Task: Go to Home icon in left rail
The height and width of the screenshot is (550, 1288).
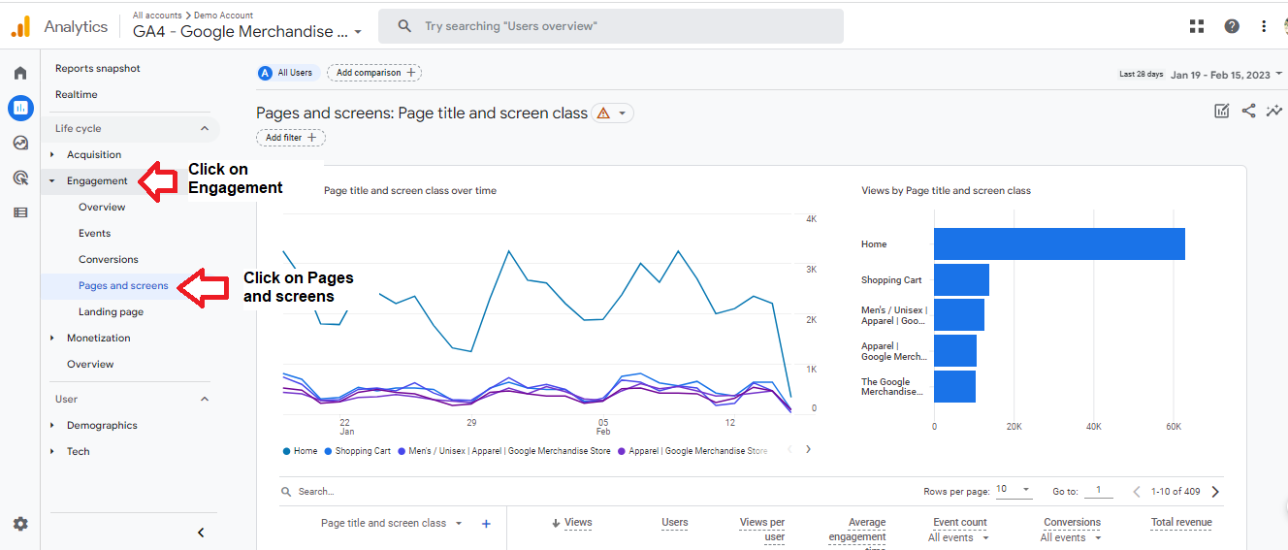Action: point(20,73)
